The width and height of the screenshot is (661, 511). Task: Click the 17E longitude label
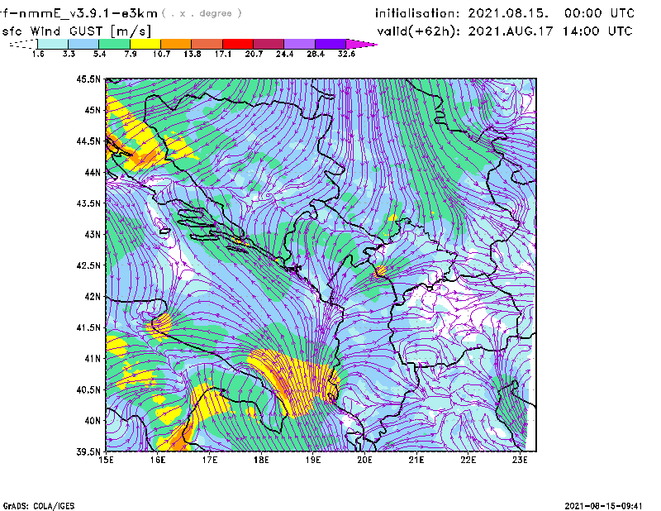click(210, 460)
